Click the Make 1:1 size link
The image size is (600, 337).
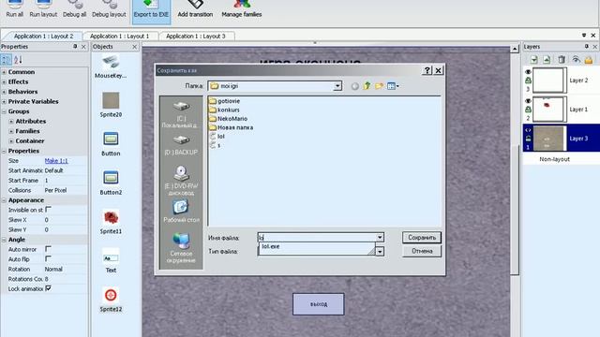pyautogui.click(x=56, y=161)
